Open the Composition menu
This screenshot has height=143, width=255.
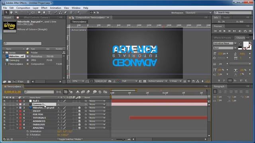click(x=23, y=8)
